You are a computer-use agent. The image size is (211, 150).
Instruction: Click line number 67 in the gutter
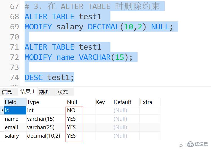pos(14,6)
